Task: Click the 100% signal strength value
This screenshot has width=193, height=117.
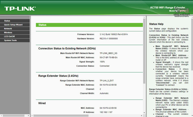Action: pos(102,62)
